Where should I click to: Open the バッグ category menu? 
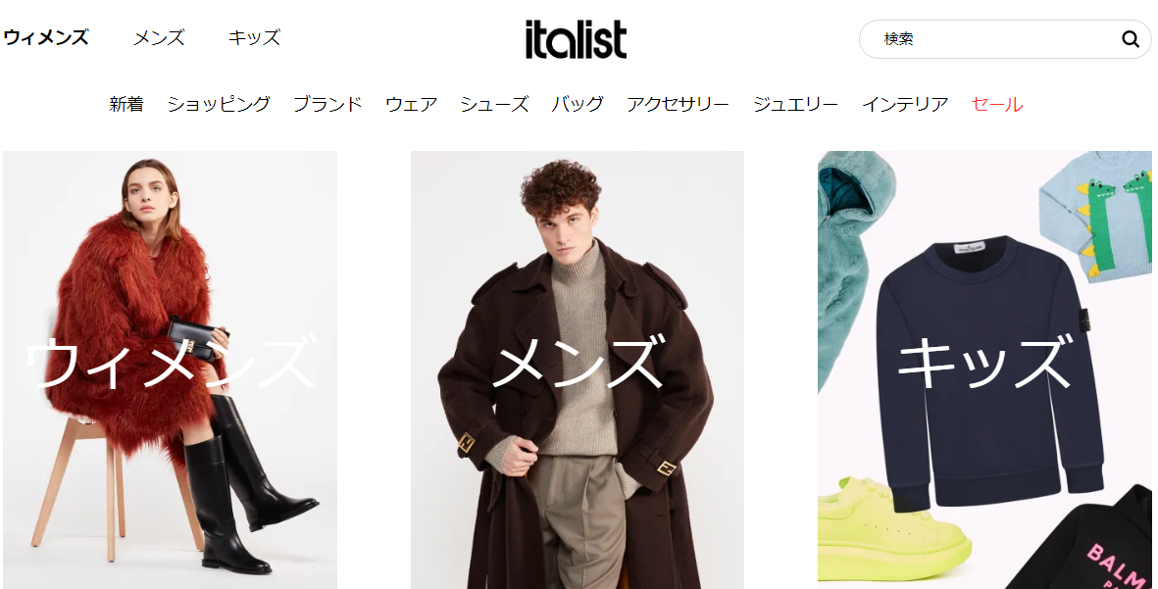click(x=578, y=104)
